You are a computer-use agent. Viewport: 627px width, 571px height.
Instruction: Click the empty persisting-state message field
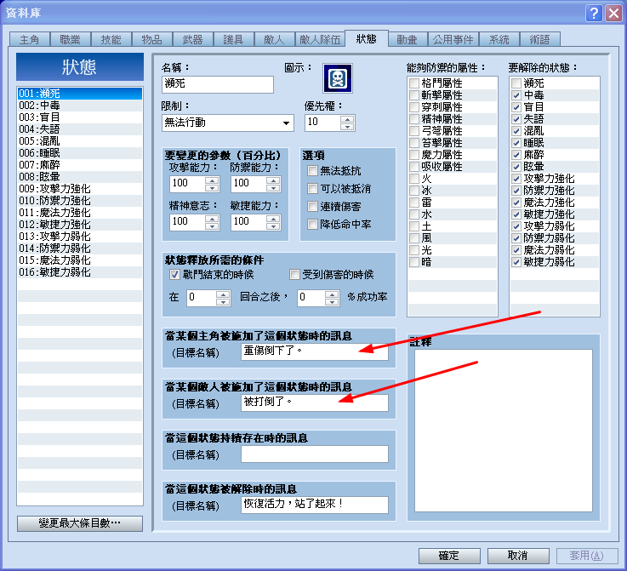click(x=314, y=454)
